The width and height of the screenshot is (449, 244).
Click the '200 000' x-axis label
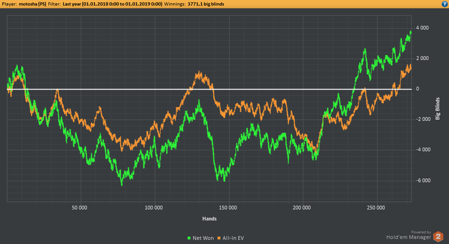click(302, 207)
